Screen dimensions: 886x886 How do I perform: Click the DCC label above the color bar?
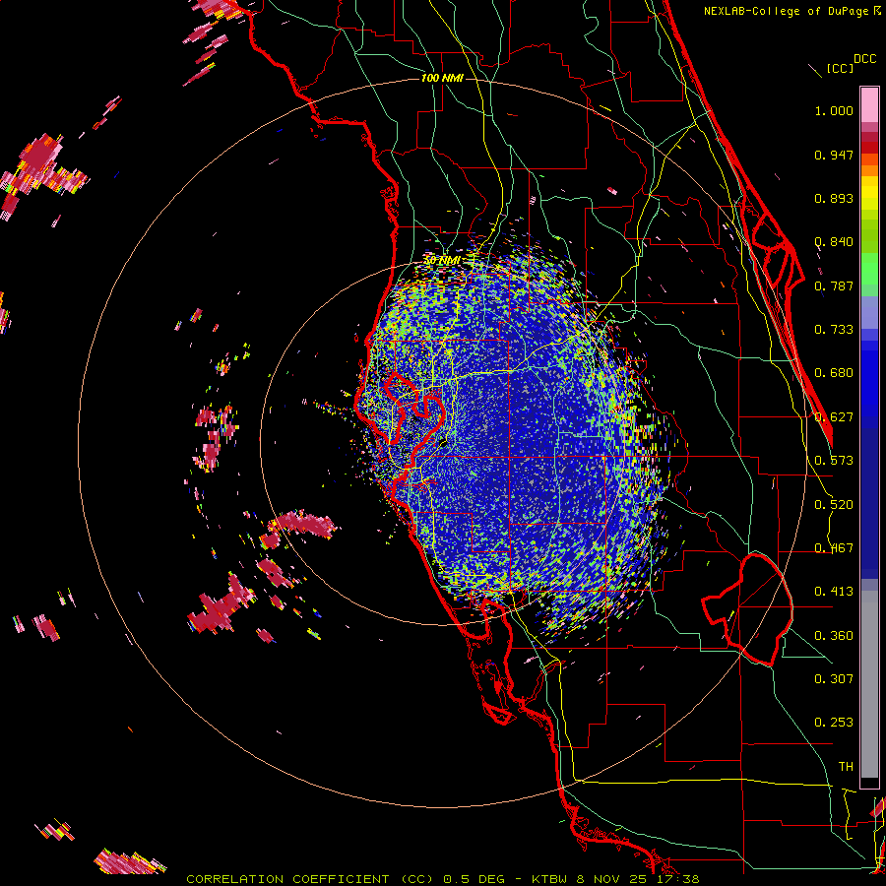[864, 59]
